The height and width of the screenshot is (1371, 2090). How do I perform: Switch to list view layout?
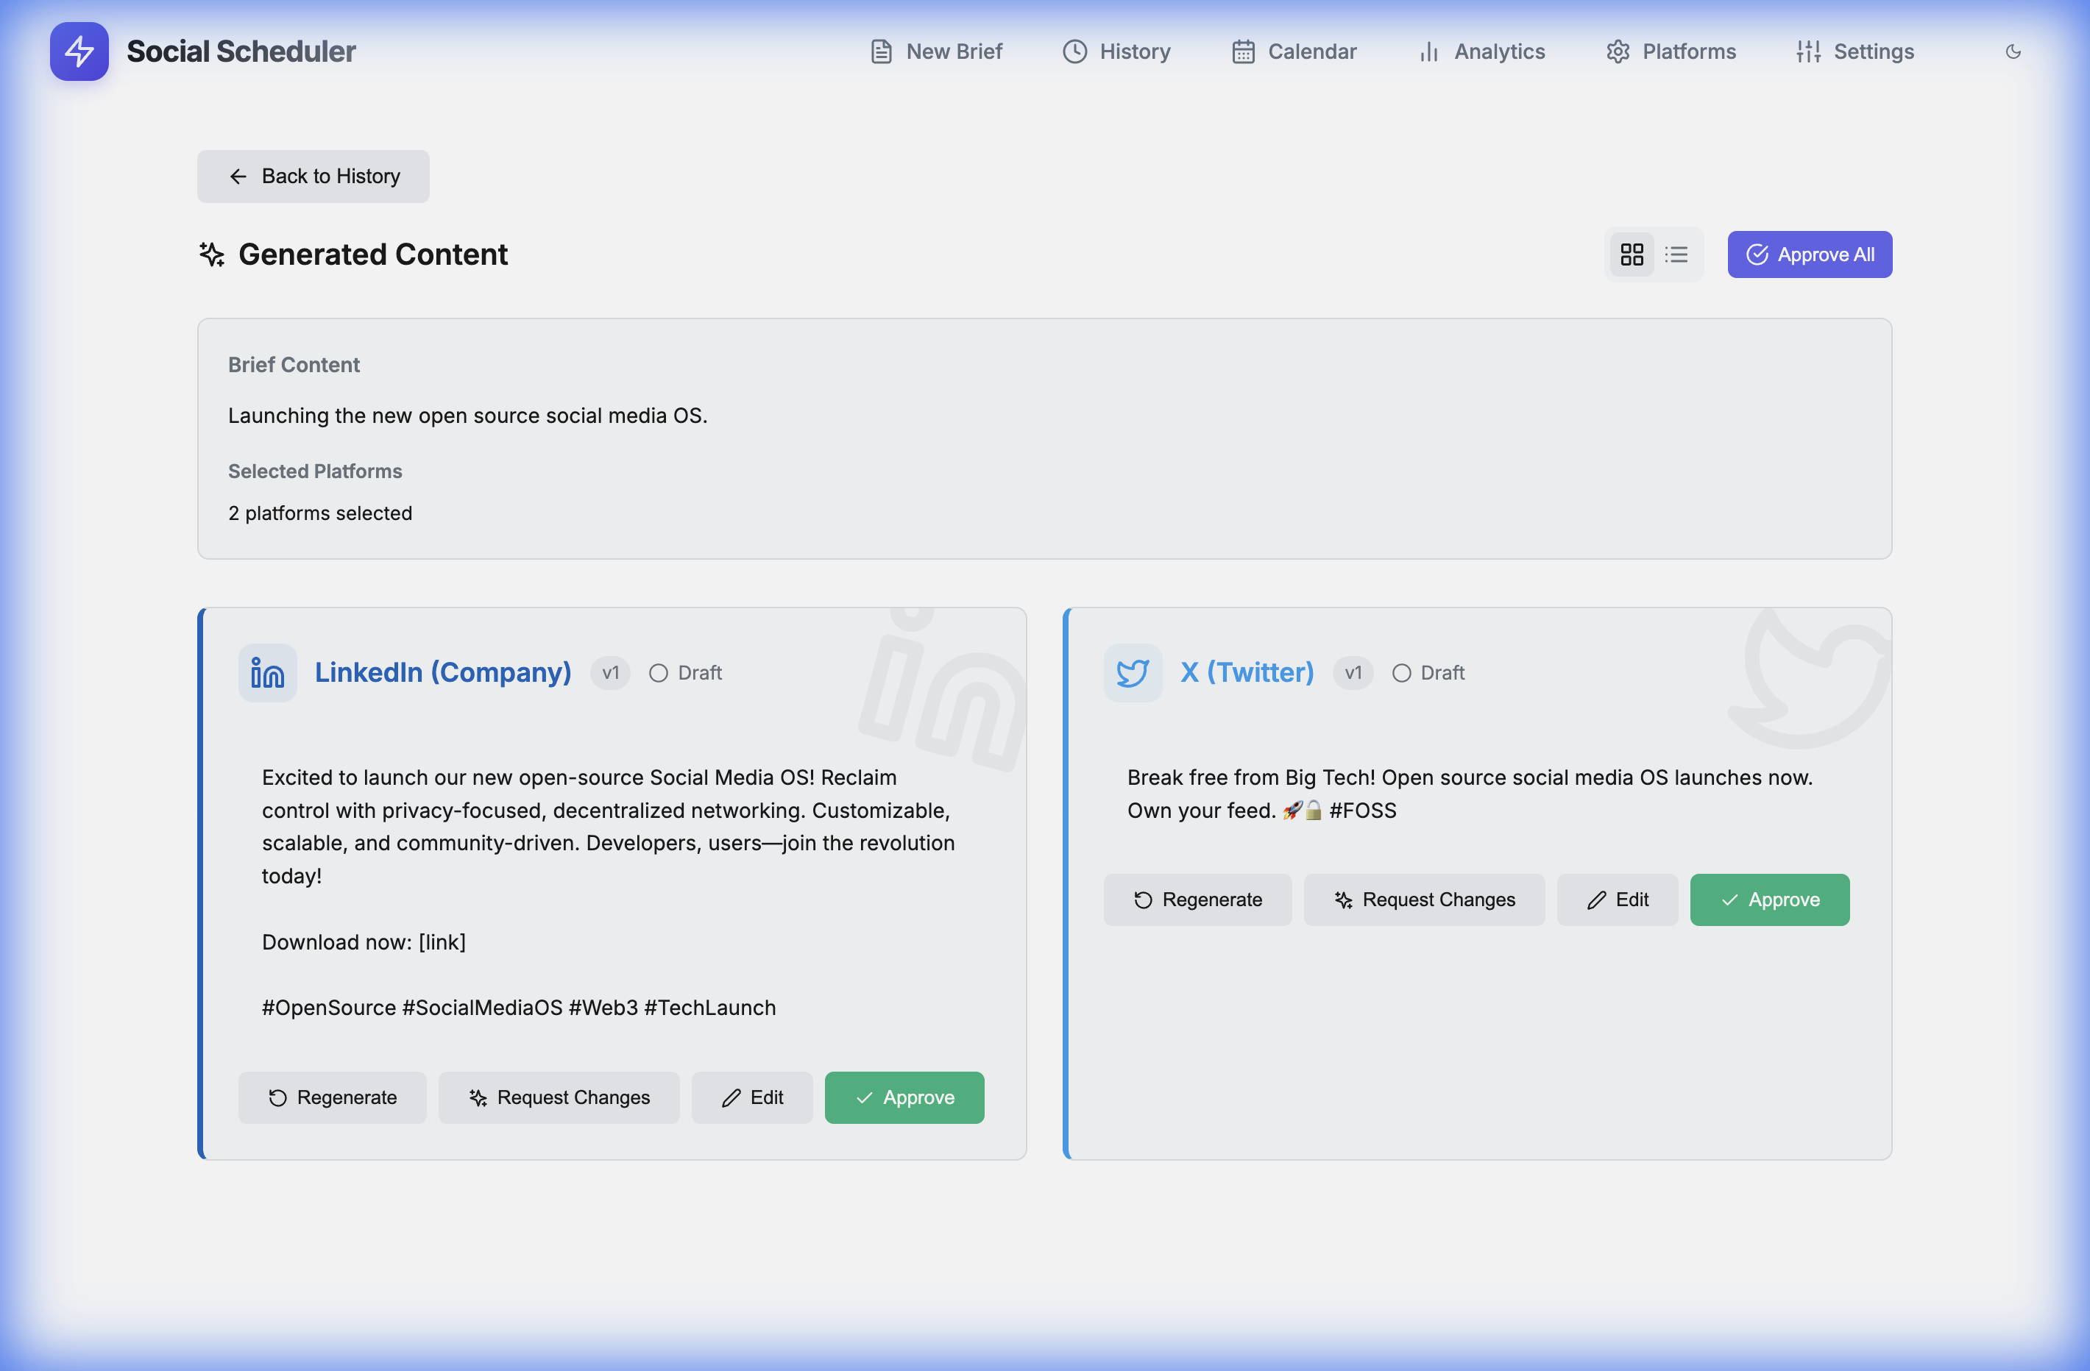point(1676,254)
